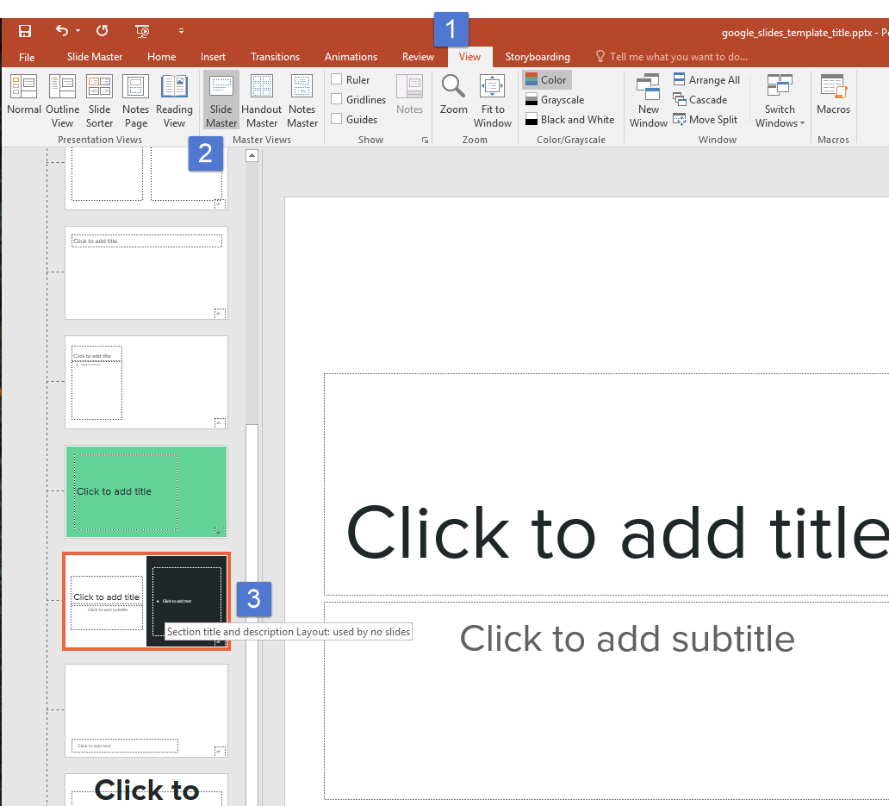Select the green title layout thumbnail
The image size is (889, 806).
[x=146, y=491]
